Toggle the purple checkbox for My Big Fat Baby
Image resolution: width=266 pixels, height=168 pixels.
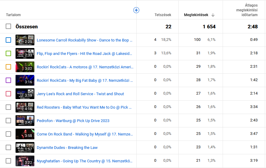tap(8, 80)
